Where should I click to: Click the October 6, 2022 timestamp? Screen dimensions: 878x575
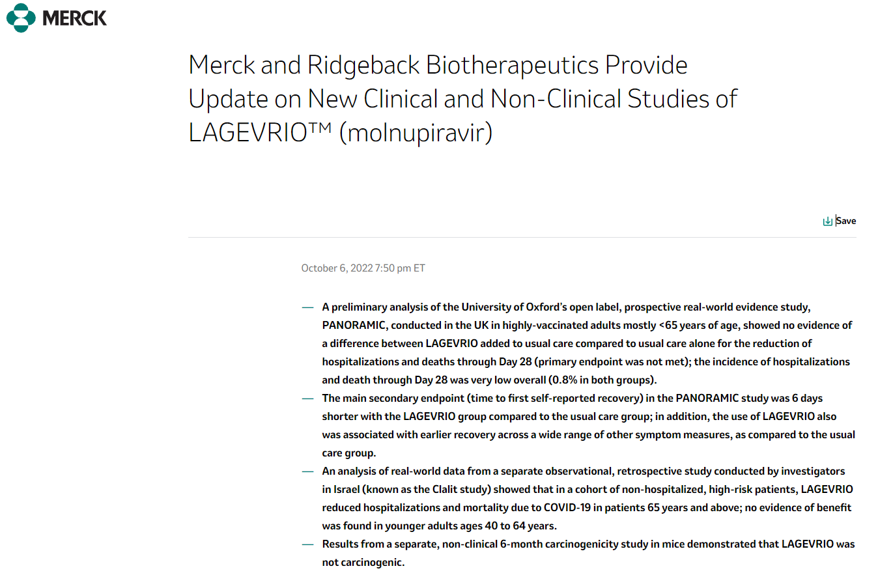[x=363, y=268]
